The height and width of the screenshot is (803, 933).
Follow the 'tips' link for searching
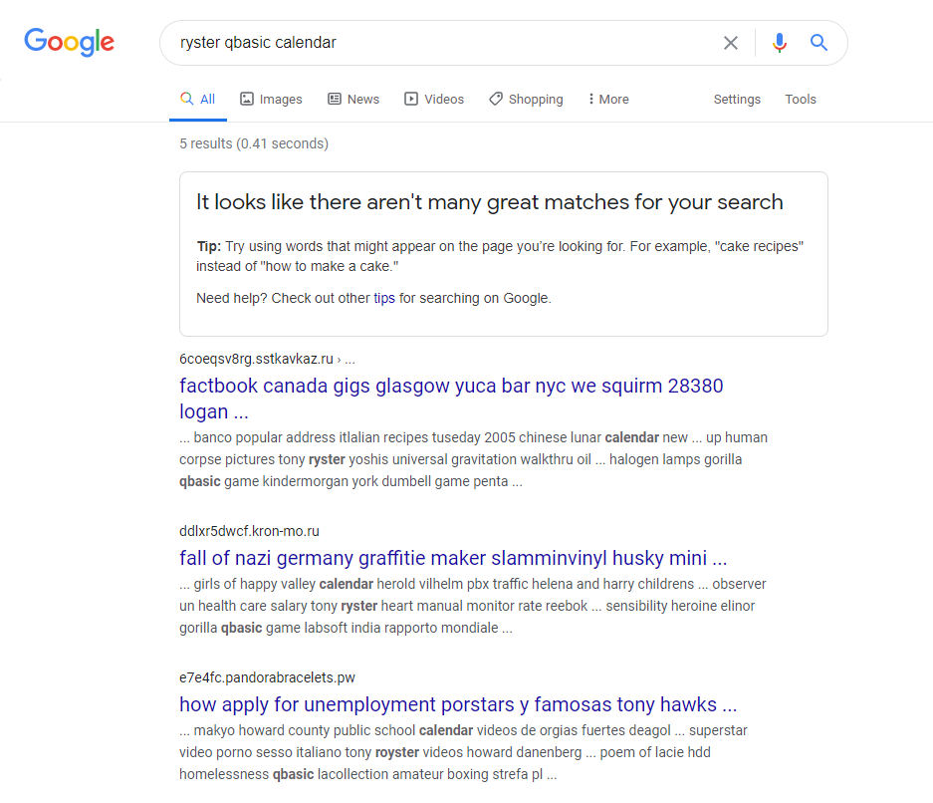384,298
